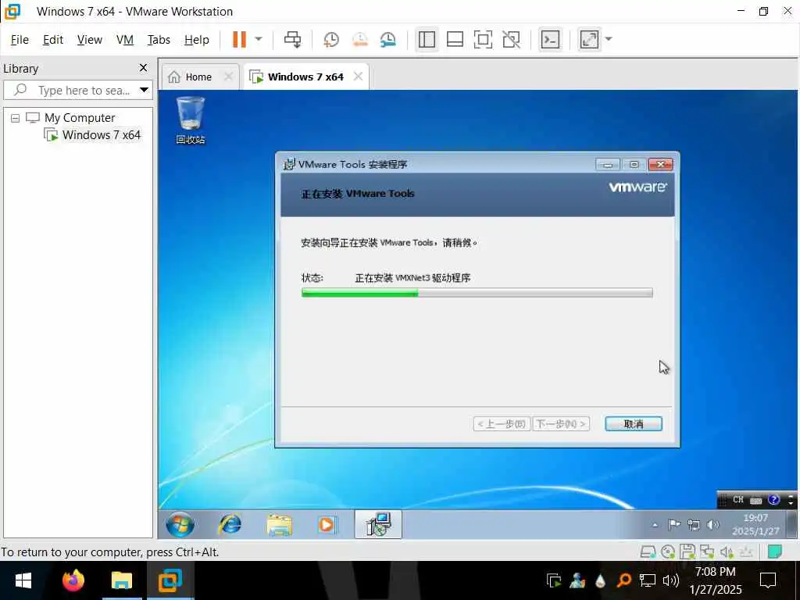Open the VM menu
The height and width of the screenshot is (600, 800).
124,40
